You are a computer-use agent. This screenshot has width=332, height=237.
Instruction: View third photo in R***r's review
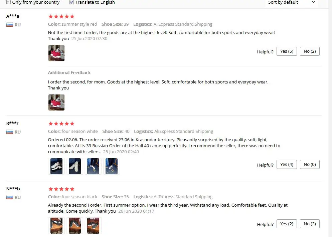tap(93, 166)
